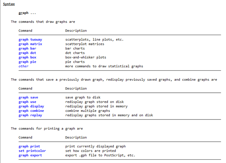
Task: Open the graph dot help entry
Action: [x=28, y=53]
